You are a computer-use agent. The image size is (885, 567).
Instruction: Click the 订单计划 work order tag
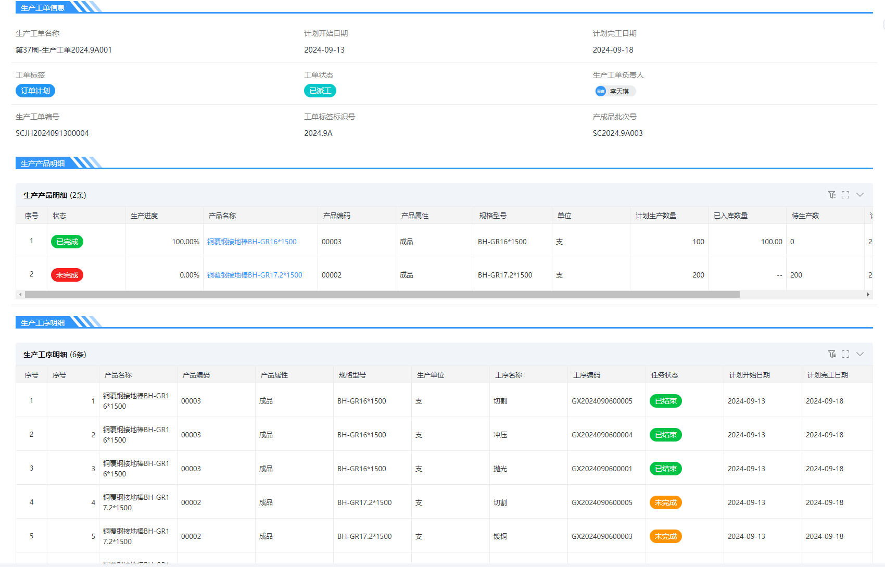pos(35,91)
